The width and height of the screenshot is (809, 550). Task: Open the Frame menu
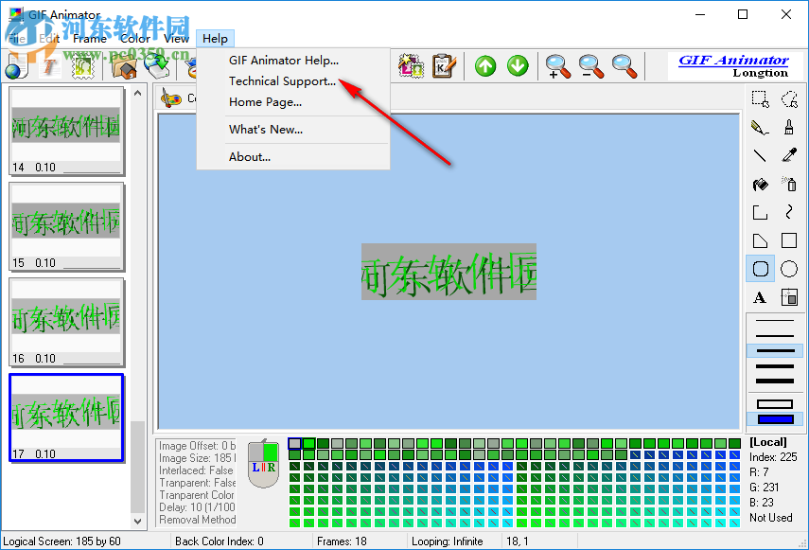[x=90, y=39]
